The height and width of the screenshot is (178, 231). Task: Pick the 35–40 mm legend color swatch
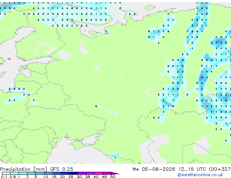tap(90, 173)
